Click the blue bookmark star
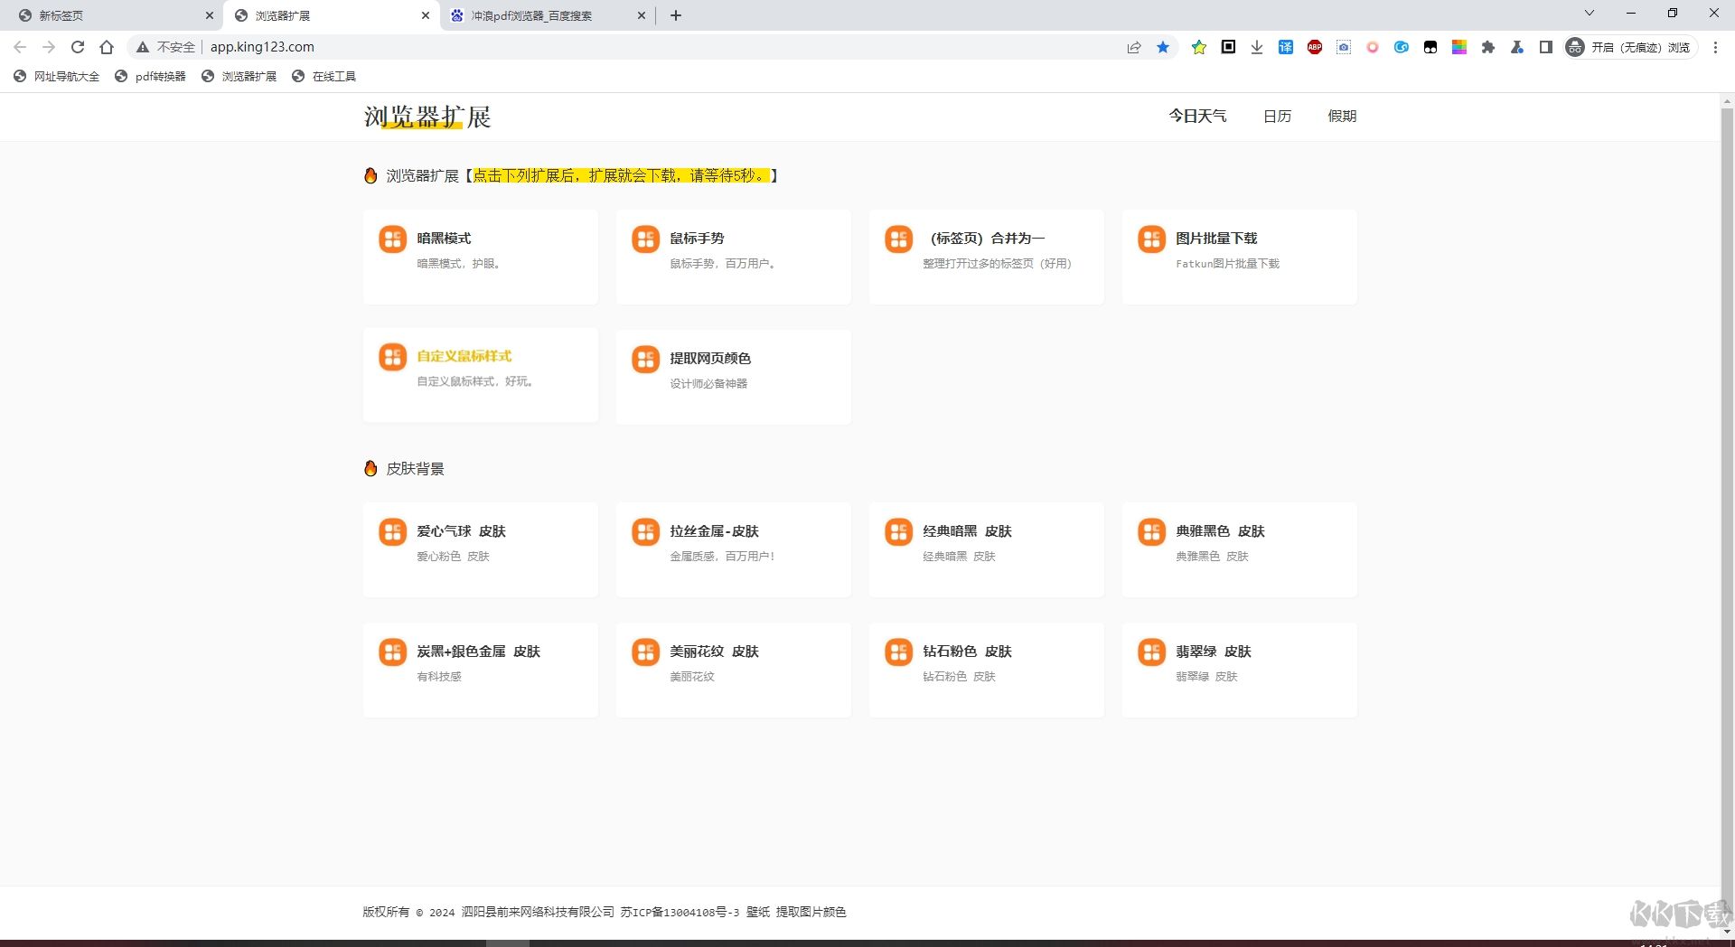The image size is (1735, 947). (x=1163, y=47)
